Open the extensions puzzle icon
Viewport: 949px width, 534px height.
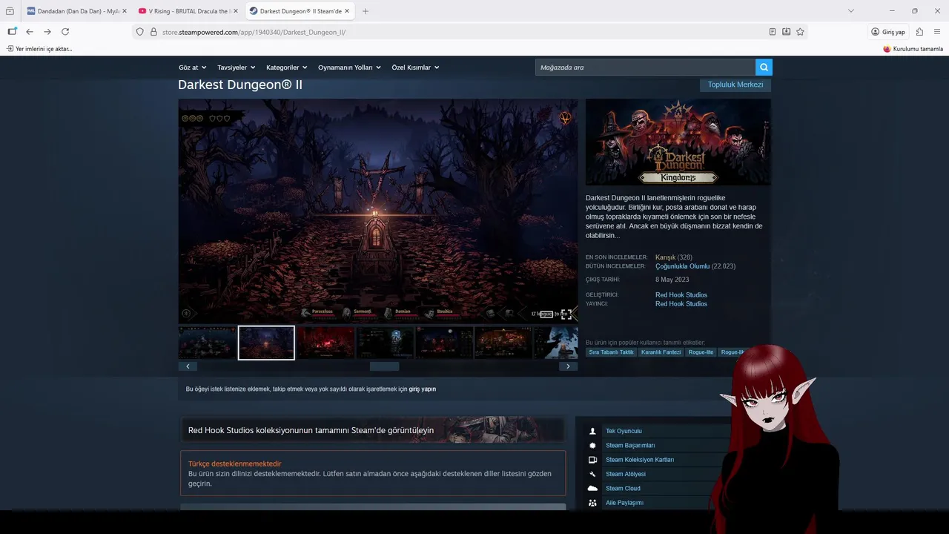point(919,32)
